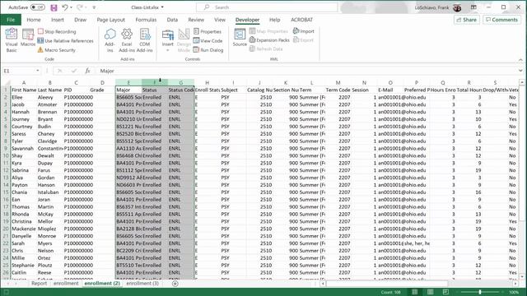This screenshot has height=296, width=527.
Task: Click previous sheet navigation arrow
Action: (x=8, y=284)
